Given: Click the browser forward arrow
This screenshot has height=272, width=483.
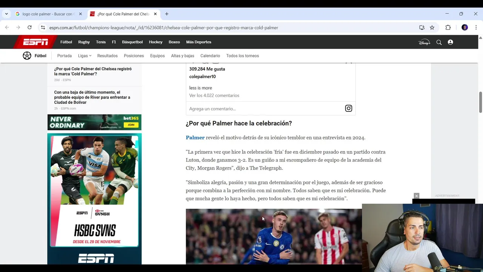Looking at the screenshot, I should tap(18, 28).
